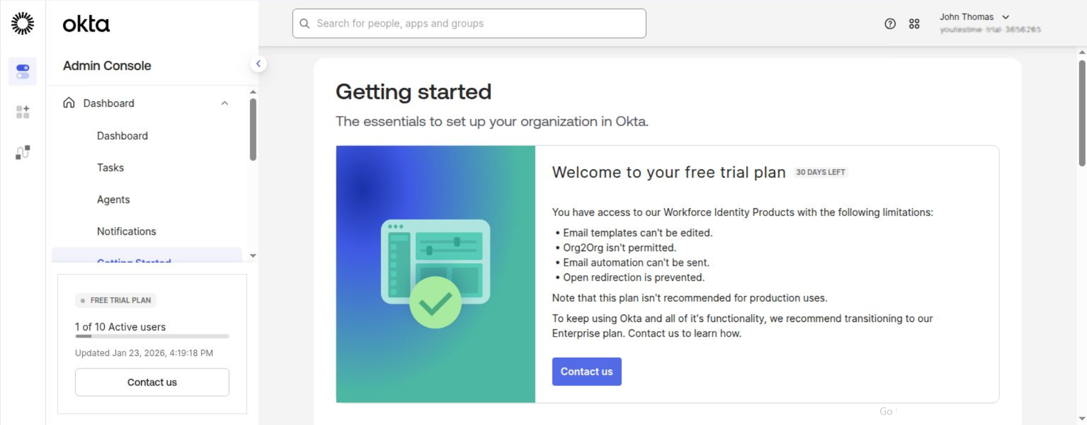Collapse the Dashboard menu section chevron
The width and height of the screenshot is (1087, 425).
(225, 103)
